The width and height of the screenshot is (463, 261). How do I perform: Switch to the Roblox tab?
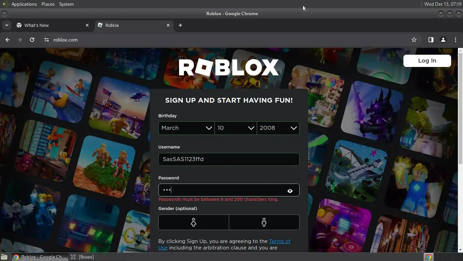[x=134, y=25]
